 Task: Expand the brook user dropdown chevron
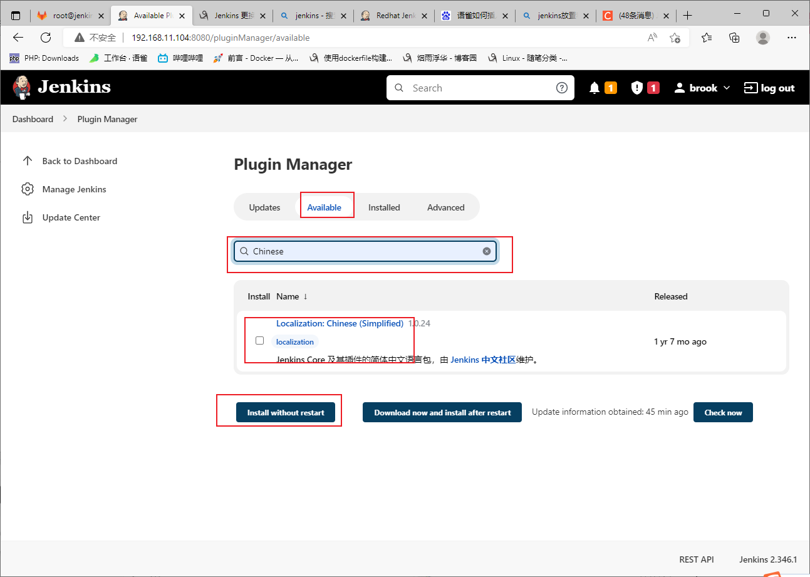727,88
